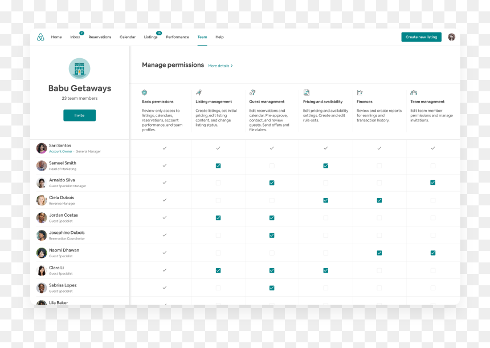Screen dimensions: 490x348
Task: Click Samuel Smith's avatar
Action: pyautogui.click(x=42, y=165)
